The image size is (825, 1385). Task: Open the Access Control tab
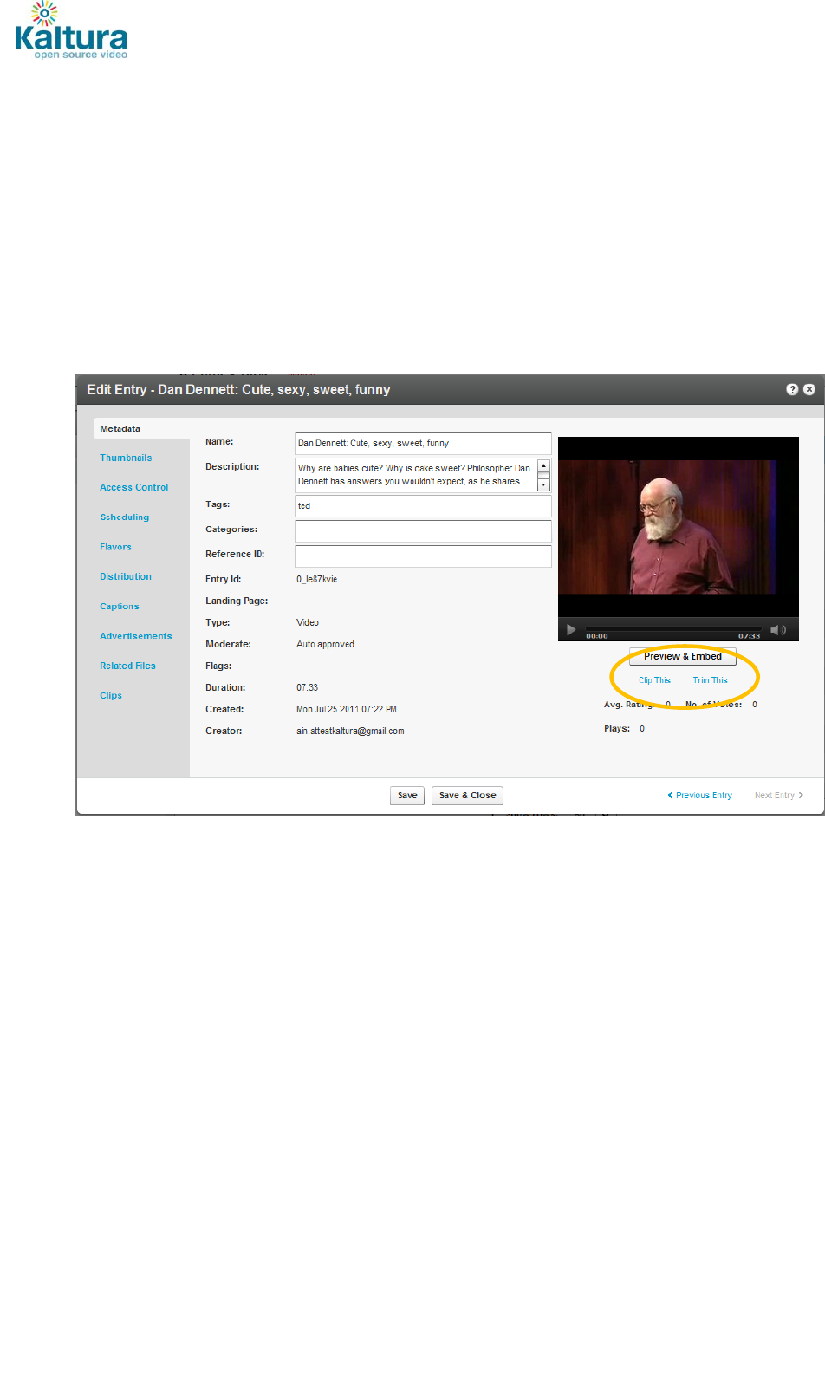[x=134, y=488]
